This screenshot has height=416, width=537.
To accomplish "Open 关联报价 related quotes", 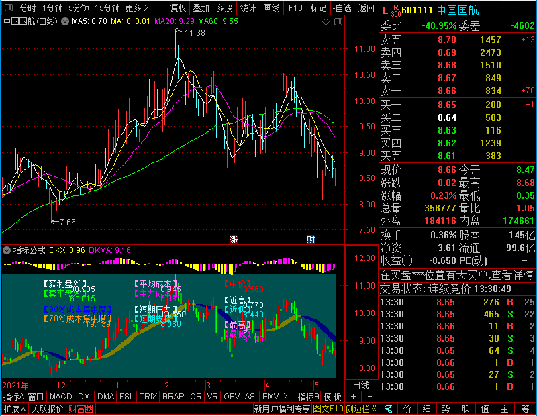I will (x=47, y=409).
